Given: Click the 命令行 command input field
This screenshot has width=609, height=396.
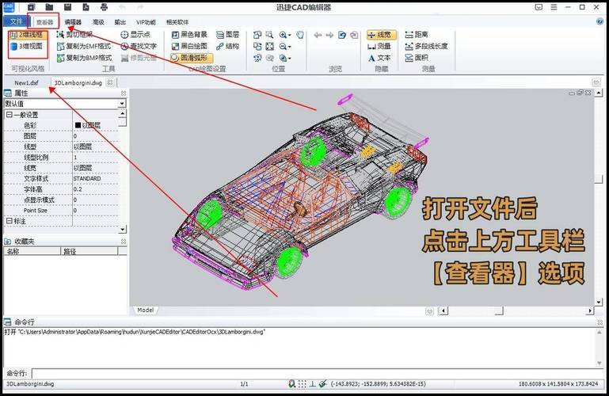Looking at the screenshot, I should pyautogui.click(x=318, y=374).
